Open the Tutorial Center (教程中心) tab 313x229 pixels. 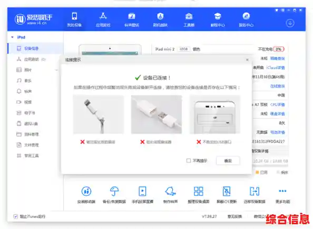(x=218, y=19)
